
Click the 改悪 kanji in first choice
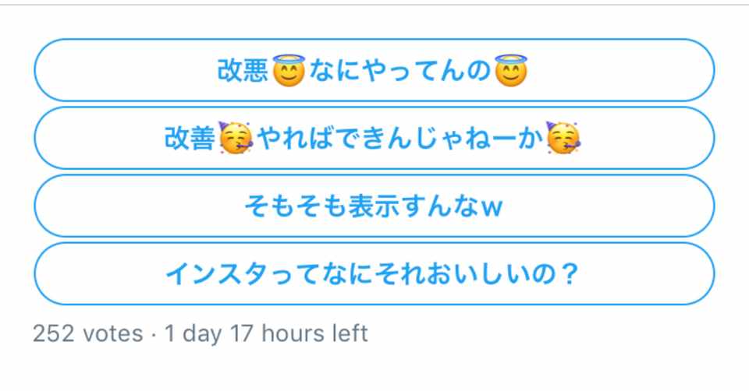243,71
